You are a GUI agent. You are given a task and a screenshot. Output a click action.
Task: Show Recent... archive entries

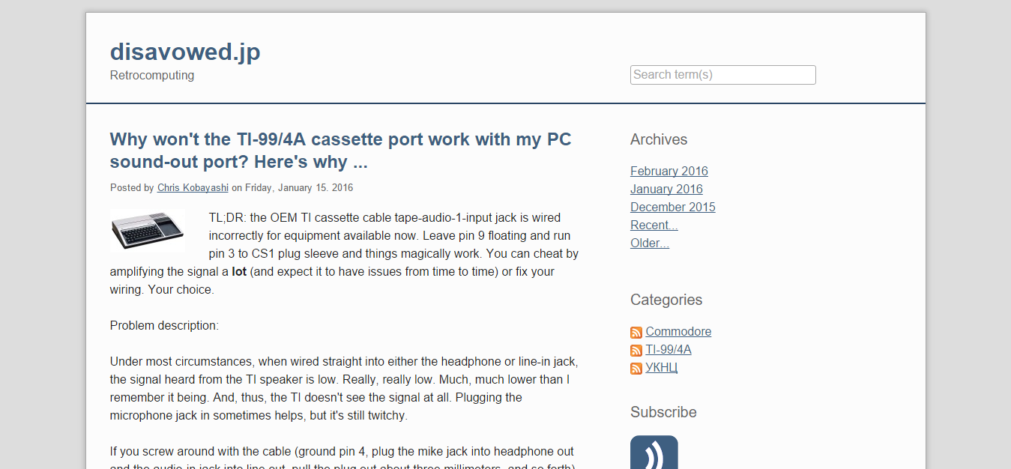(654, 225)
